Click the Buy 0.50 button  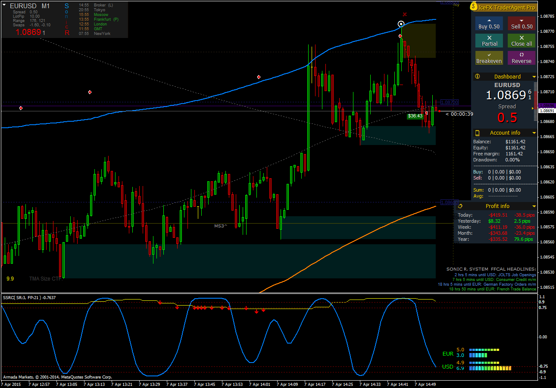[x=489, y=23]
